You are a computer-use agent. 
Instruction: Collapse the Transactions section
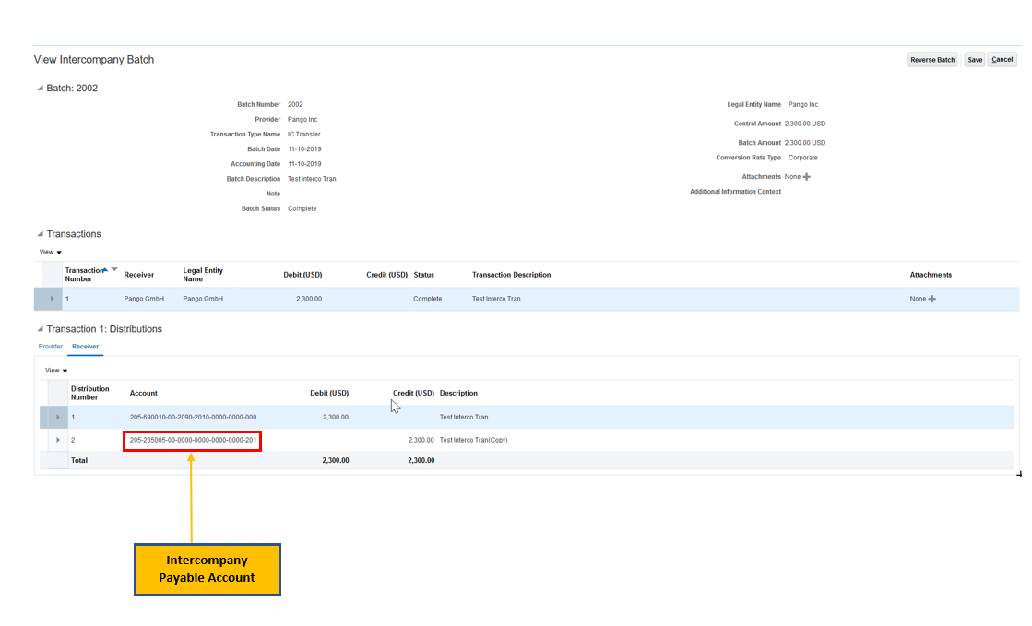click(40, 234)
